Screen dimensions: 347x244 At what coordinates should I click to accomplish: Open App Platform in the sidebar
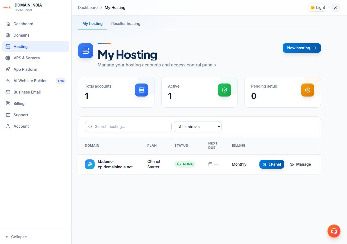point(36,69)
